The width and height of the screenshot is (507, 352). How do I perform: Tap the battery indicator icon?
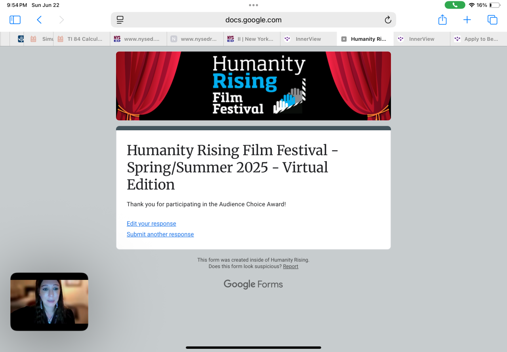(495, 5)
